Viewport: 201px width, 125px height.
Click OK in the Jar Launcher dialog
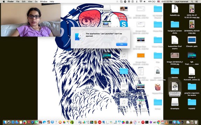point(122,44)
